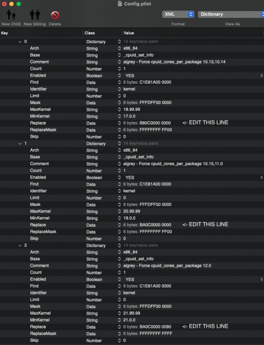Open class stepper for item 0 Replace row
This screenshot has width=264, height=345.
(x=119, y=123)
